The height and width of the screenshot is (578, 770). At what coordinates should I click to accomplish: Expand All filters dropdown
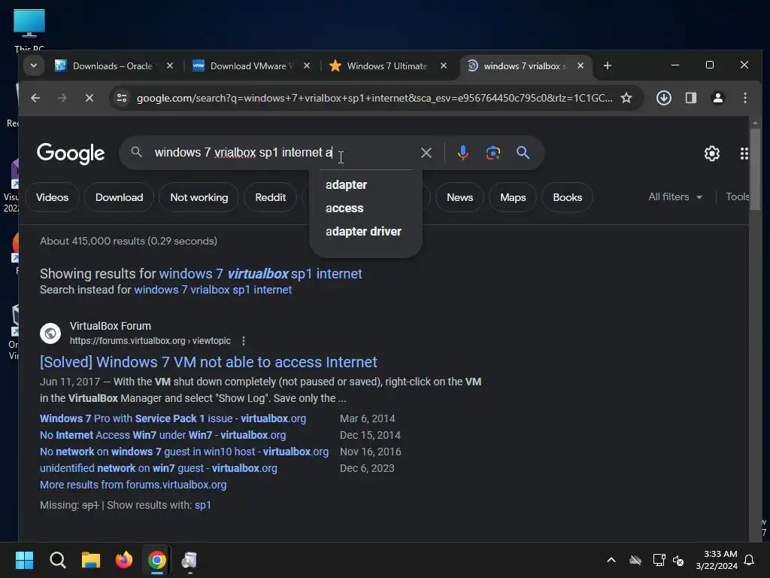[675, 196]
